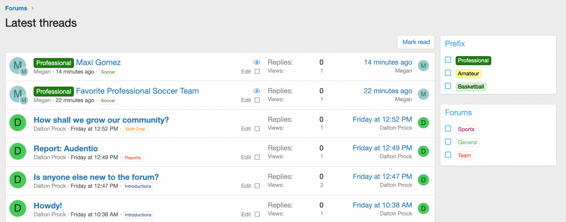Check the Professional prefix filter checkbox
This screenshot has height=222, width=566.
point(448,60)
